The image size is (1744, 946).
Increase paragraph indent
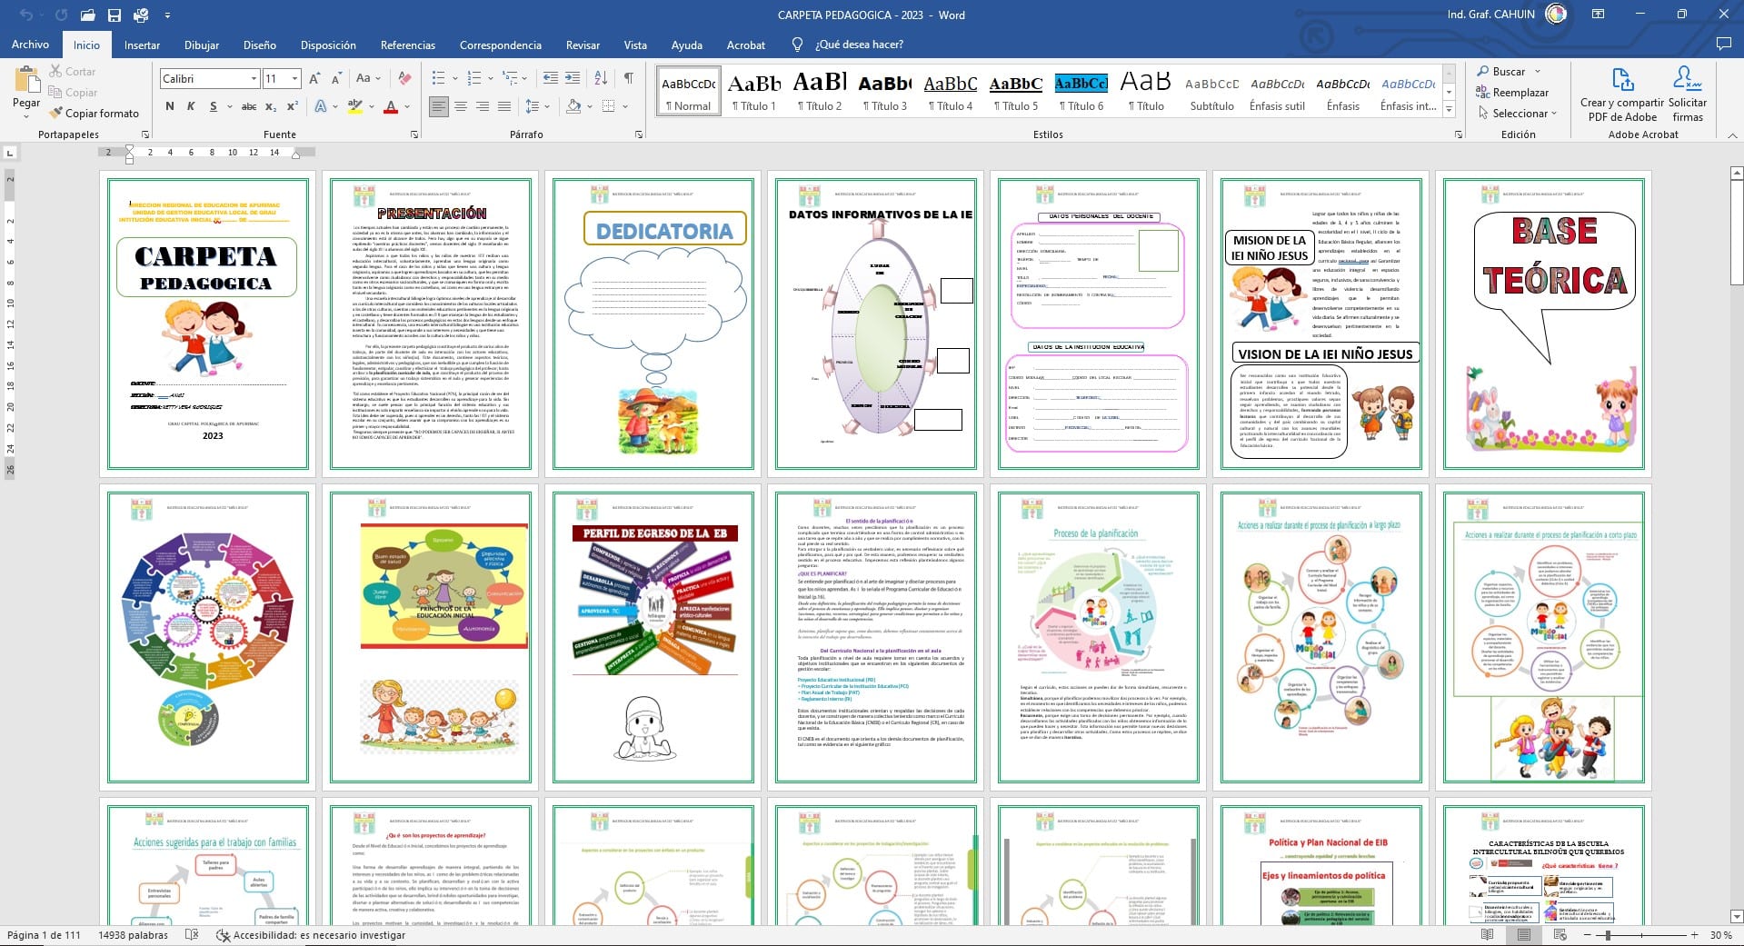click(x=573, y=79)
